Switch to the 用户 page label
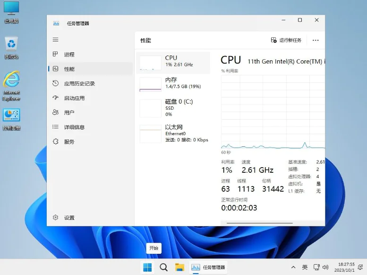This screenshot has width=367, height=275. (x=69, y=113)
